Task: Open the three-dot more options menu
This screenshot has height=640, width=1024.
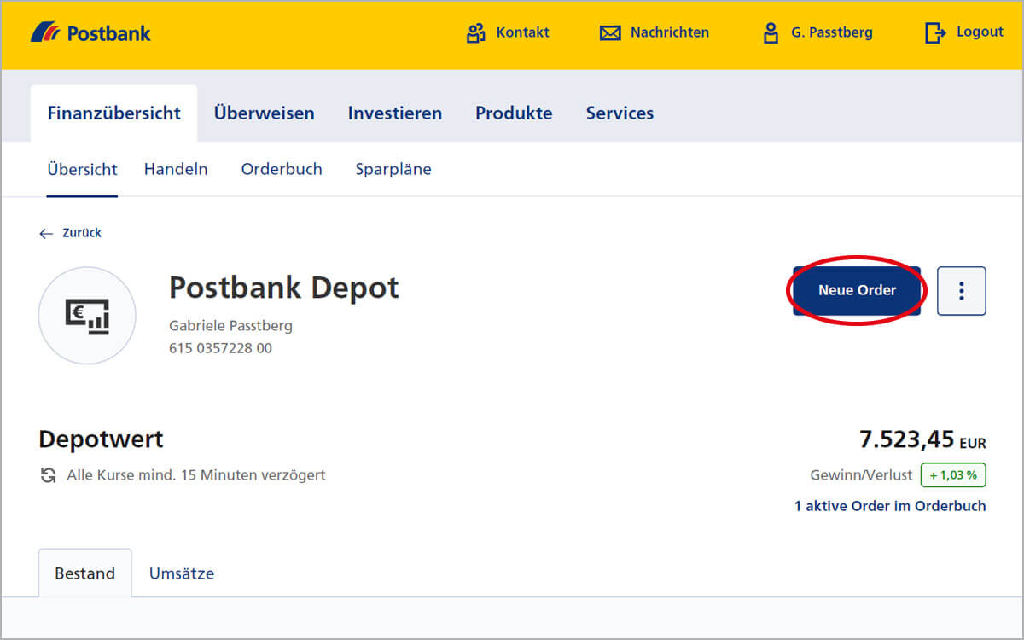Action: click(962, 291)
